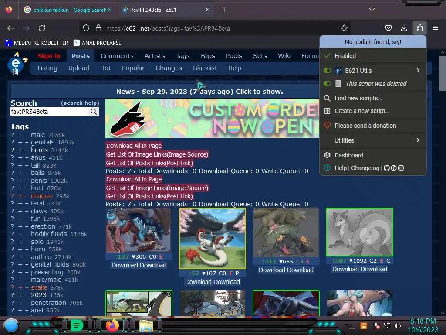Save page to Pocket icon
Image resolution: width=446 pixels, height=335 pixels.
coord(388,28)
